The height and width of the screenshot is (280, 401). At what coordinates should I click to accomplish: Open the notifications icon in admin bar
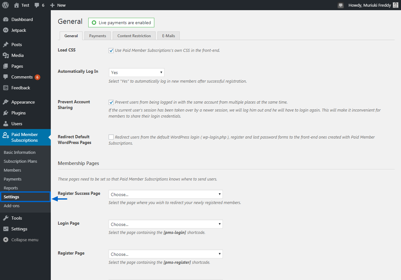[341, 5]
